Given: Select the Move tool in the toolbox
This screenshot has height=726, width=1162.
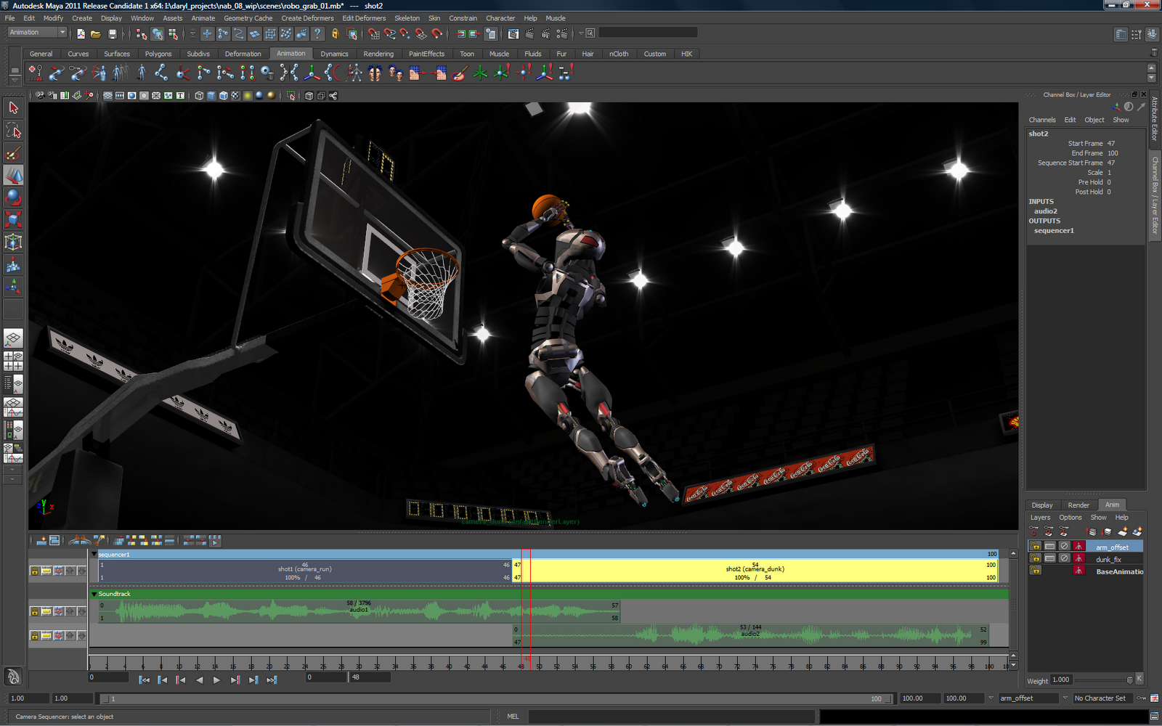Looking at the screenshot, I should click(12, 174).
